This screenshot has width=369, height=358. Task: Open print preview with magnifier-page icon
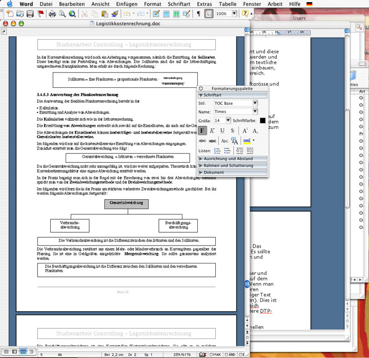pyautogui.click(x=63, y=14)
